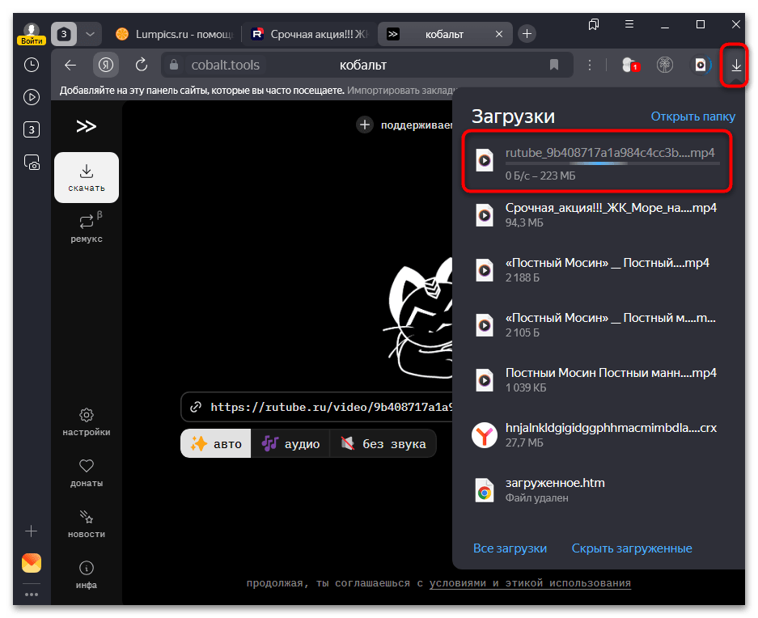The width and height of the screenshot is (758, 618).
Task: Open Постныи Мосин 1 039 КБ file
Action: (596, 380)
